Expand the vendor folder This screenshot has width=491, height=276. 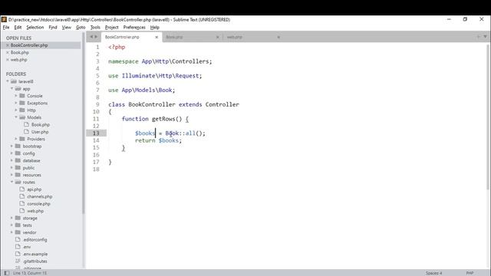(x=12, y=232)
